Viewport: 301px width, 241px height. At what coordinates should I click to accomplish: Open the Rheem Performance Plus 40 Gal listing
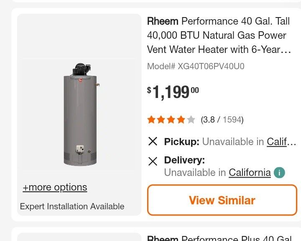[219, 238]
